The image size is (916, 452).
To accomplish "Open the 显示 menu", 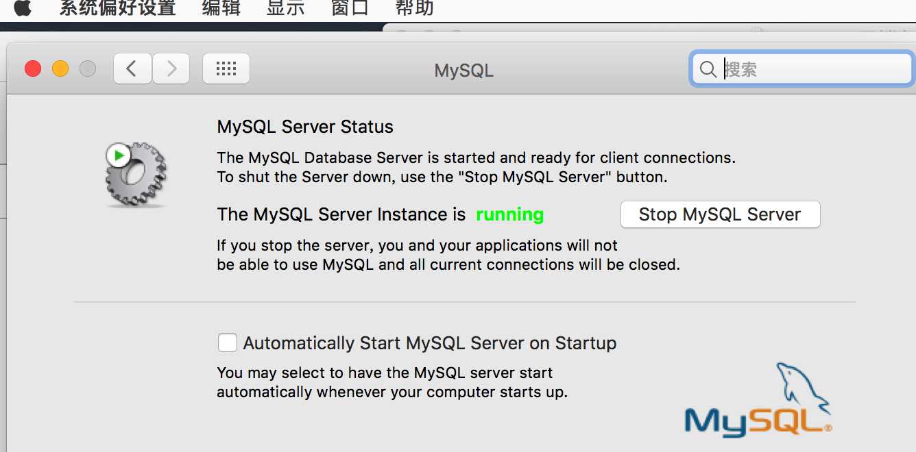I will pyautogui.click(x=286, y=8).
